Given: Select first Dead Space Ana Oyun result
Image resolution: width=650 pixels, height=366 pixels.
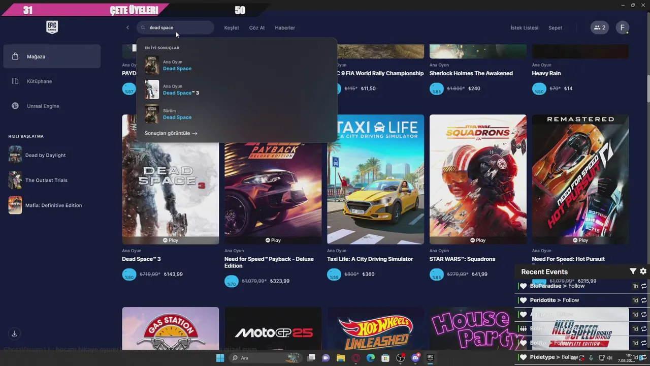Looking at the screenshot, I should coord(237,65).
